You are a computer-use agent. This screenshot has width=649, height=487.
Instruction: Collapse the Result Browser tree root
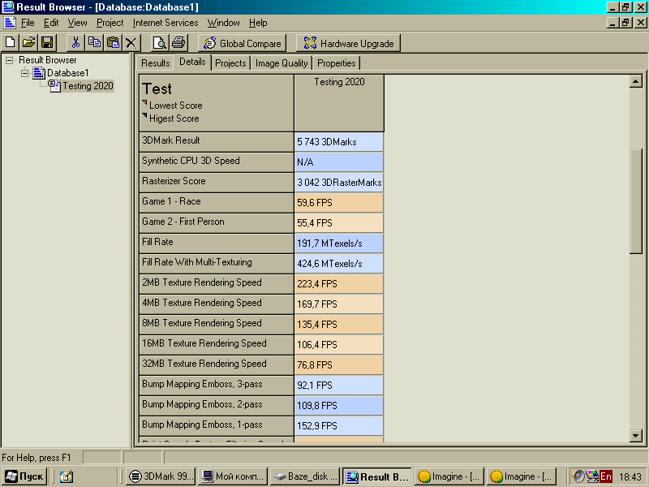(x=9, y=60)
